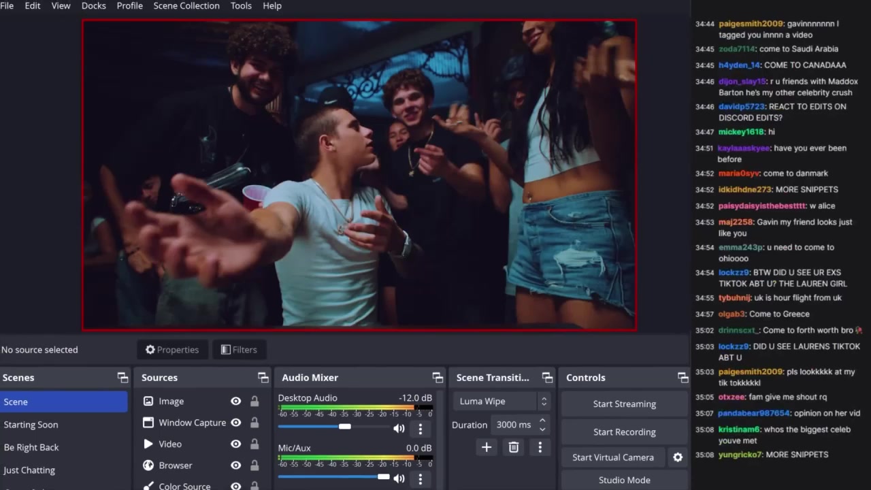Increase the transition duration stepper
This screenshot has height=490, width=871.
click(x=542, y=421)
